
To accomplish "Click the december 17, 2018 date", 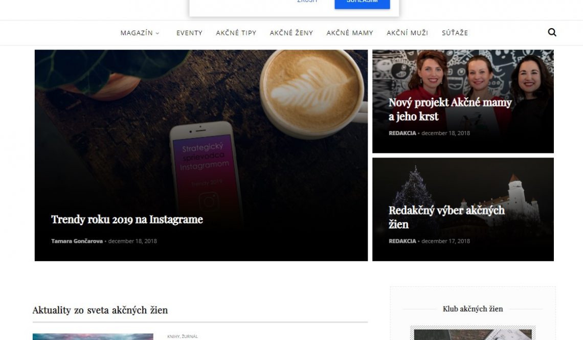I will [x=445, y=241].
